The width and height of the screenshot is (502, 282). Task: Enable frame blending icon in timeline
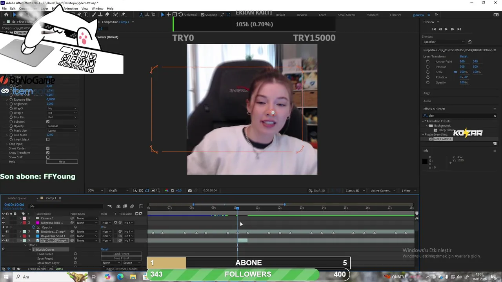coord(125,206)
